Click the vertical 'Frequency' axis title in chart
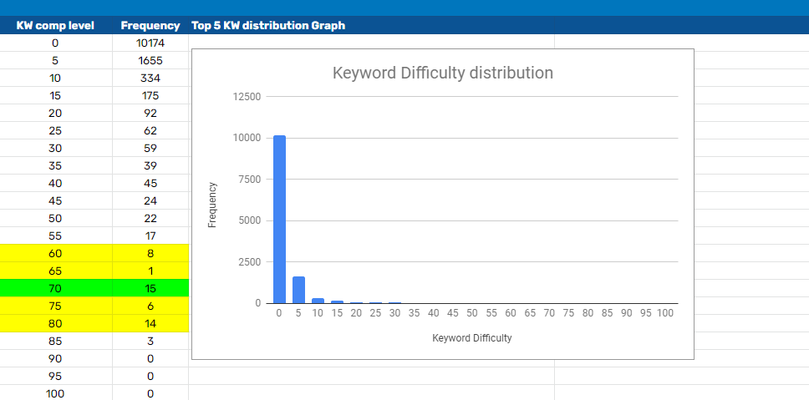The image size is (809, 400). 212,204
